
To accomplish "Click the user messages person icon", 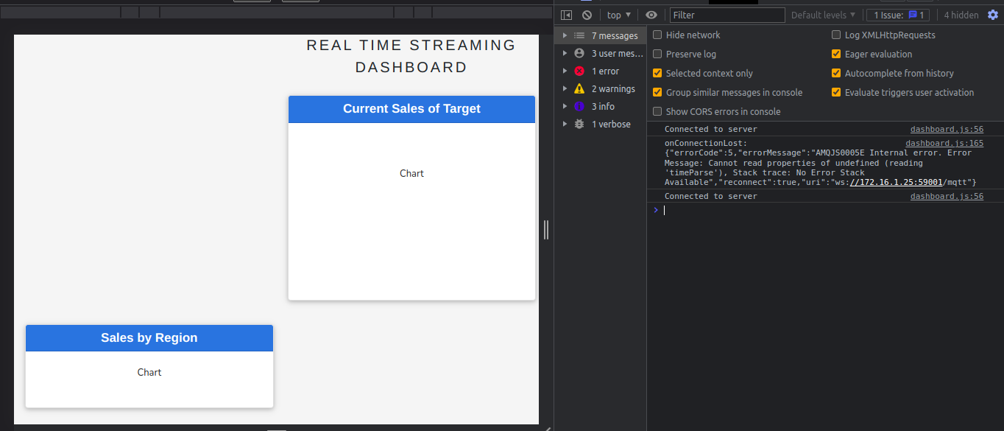I will [579, 53].
